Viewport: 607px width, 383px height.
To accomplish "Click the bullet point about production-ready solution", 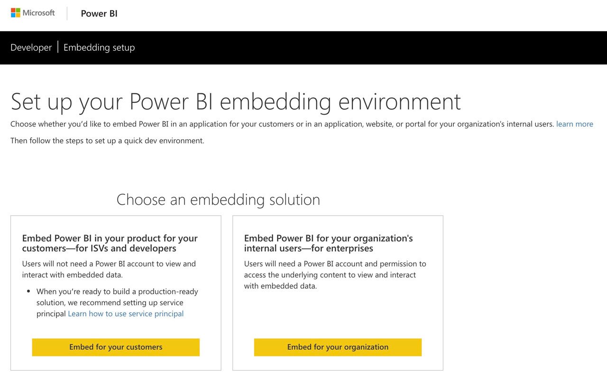I will 117,302.
